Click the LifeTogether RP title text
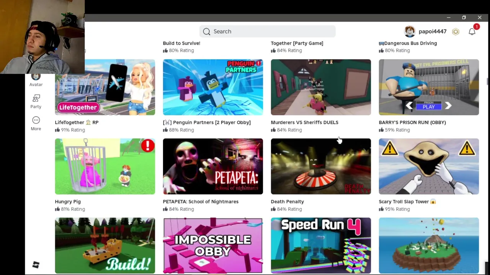This screenshot has width=490, height=275. coord(77,122)
